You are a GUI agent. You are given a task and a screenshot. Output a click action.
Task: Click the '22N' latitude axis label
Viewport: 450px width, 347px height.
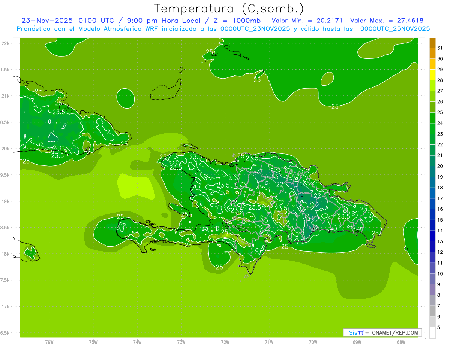click(x=6, y=43)
